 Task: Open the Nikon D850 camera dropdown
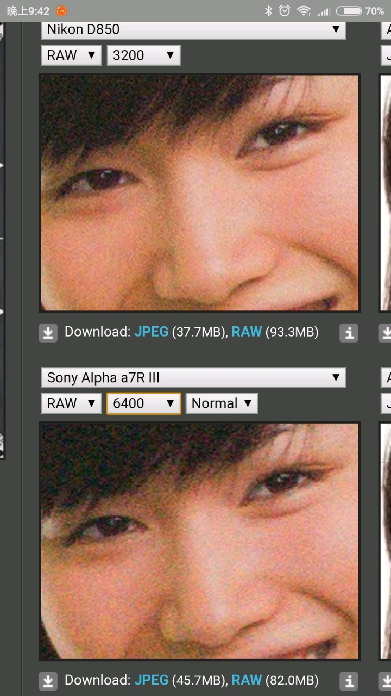point(193,29)
